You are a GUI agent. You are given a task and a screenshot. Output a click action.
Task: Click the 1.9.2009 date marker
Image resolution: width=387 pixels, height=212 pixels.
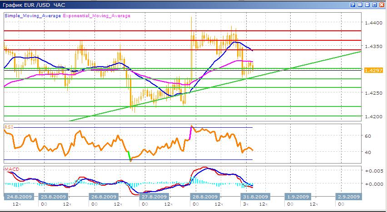pos(298,197)
